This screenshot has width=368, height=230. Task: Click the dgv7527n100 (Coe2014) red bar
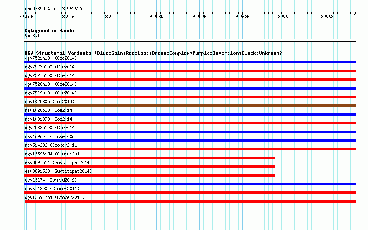pyautogui.click(x=190, y=80)
